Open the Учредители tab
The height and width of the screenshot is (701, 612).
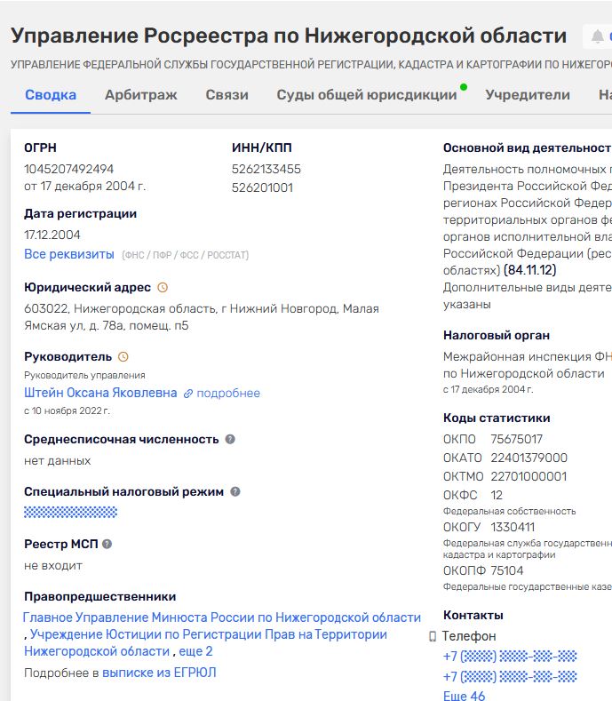coord(528,95)
